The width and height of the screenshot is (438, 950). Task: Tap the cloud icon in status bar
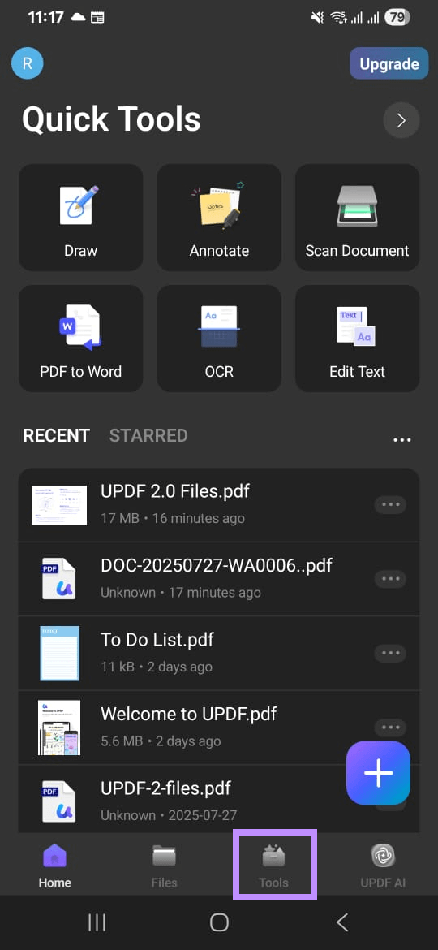[x=79, y=17]
